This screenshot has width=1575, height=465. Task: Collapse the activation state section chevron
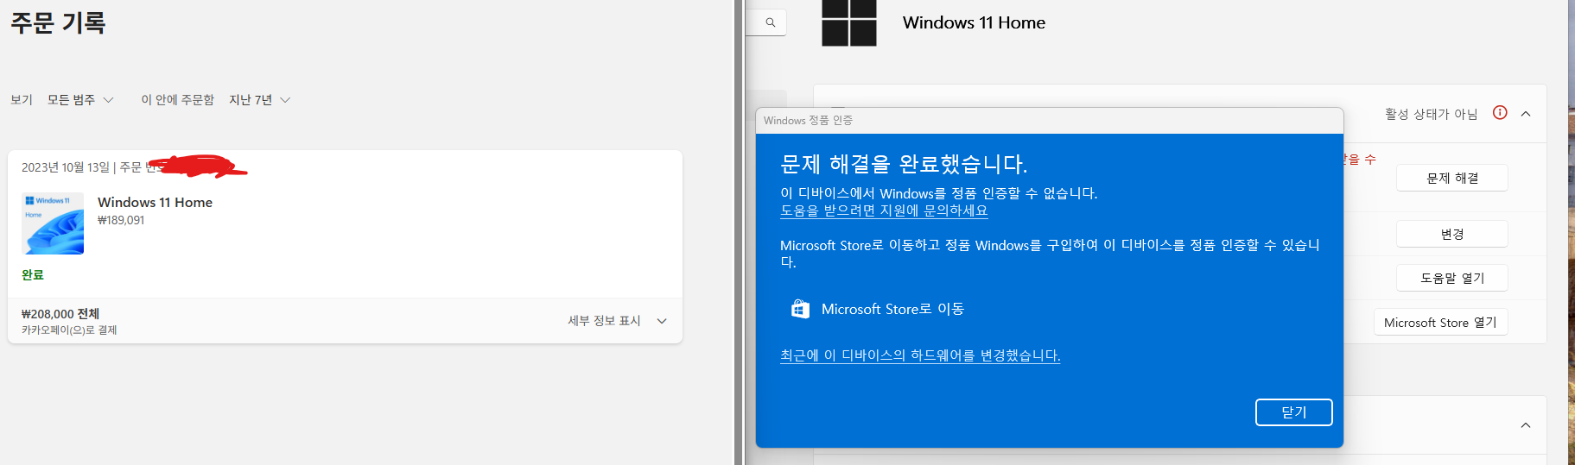(x=1526, y=114)
